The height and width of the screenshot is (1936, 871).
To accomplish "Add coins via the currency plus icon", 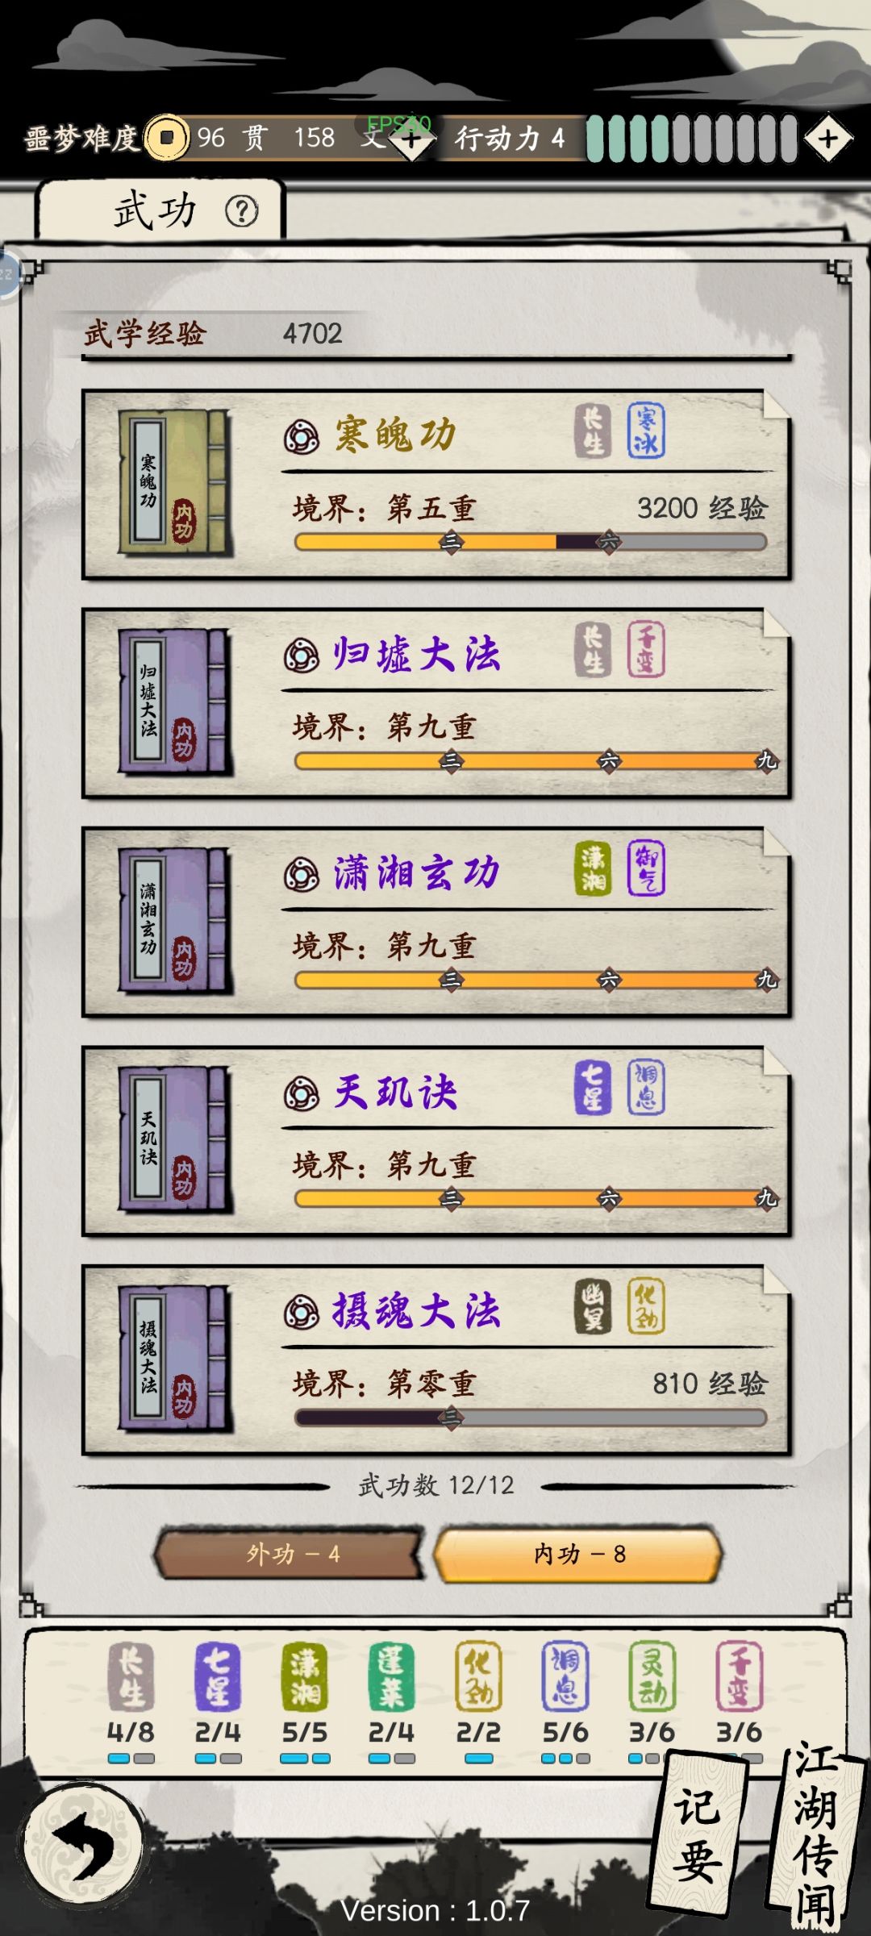I will click(x=412, y=139).
